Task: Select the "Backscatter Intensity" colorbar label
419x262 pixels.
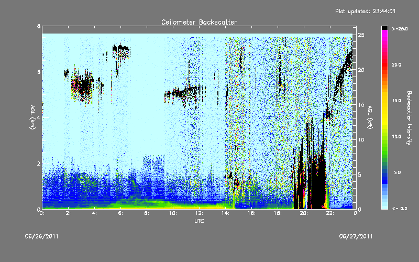Action: click(x=409, y=118)
